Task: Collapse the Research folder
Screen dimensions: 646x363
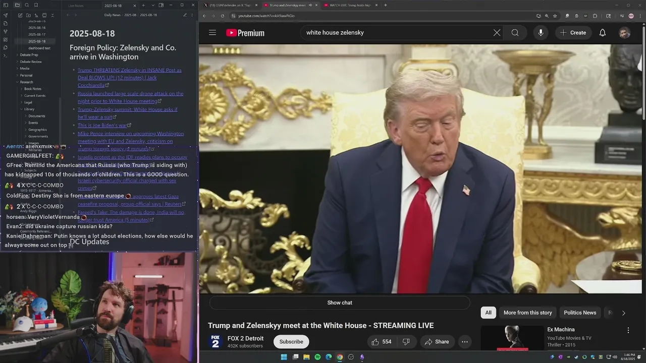Action: [x=26, y=82]
